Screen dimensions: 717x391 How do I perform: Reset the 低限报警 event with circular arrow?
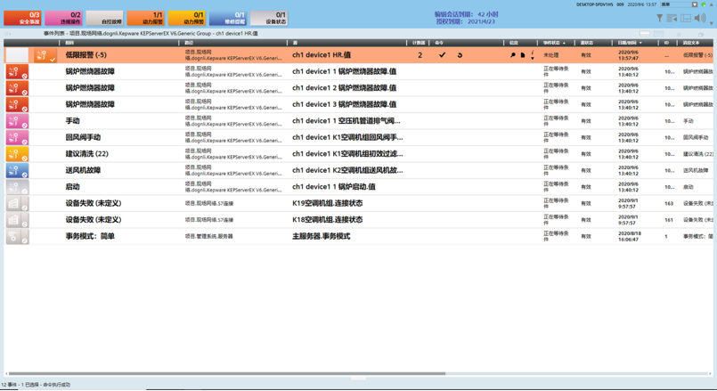tap(460, 55)
